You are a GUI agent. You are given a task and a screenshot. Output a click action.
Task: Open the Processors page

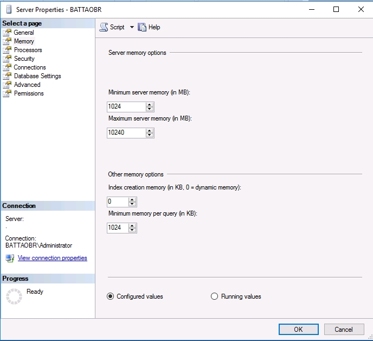pyautogui.click(x=28, y=50)
